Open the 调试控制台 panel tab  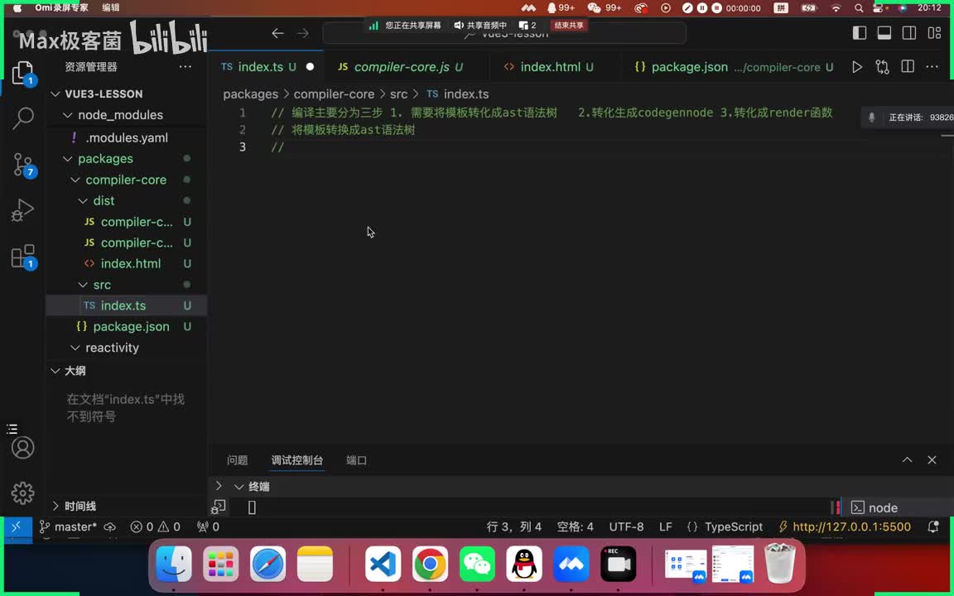[297, 460]
